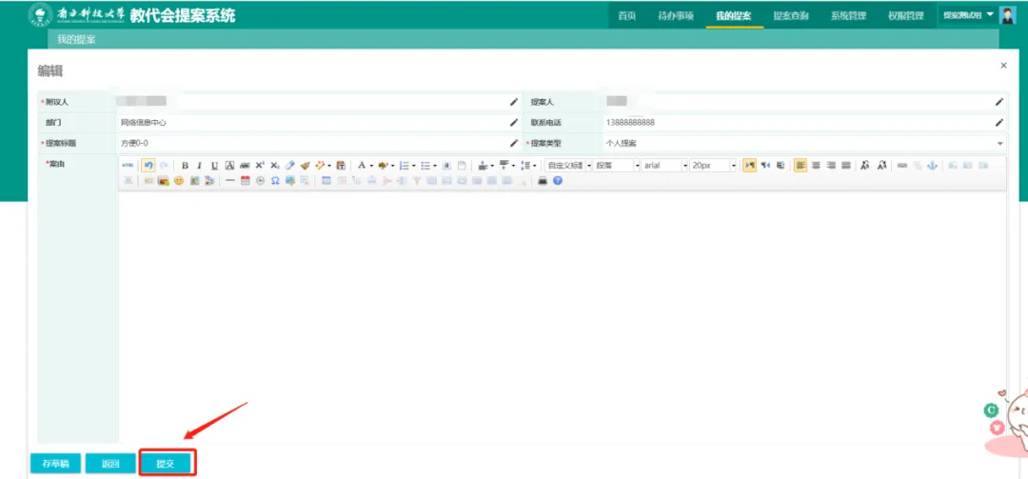Insert emoticon using the smiley icon
This screenshot has height=479, width=1028.
coord(178,180)
